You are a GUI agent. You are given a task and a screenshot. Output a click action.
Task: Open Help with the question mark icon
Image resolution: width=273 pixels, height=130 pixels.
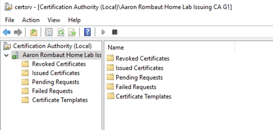[87, 32]
